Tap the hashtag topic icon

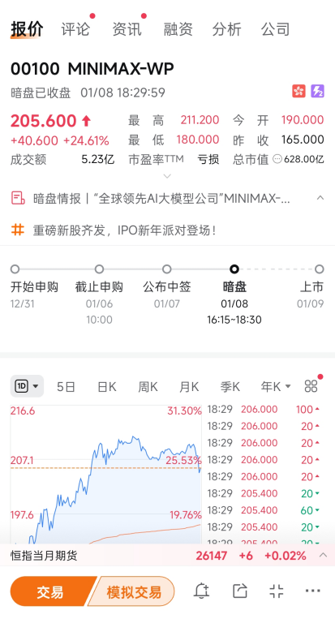pyautogui.click(x=18, y=230)
